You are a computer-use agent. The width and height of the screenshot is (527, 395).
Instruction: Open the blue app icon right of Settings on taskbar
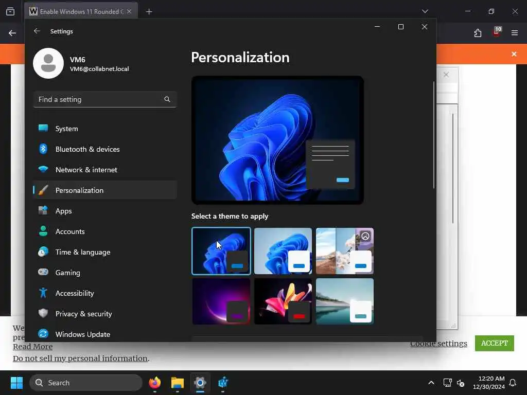tap(222, 383)
